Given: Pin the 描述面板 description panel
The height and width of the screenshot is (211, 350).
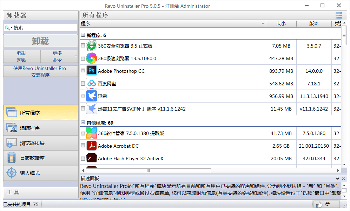Looking at the screenshot, I should click(337, 178).
